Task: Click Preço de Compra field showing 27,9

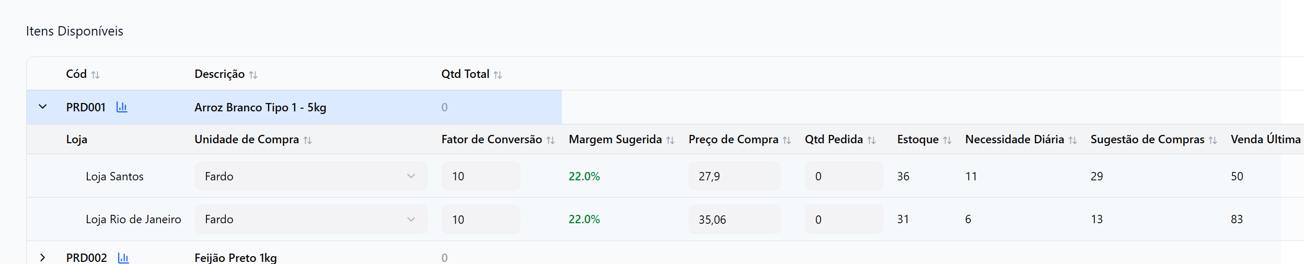Action: pyautogui.click(x=734, y=176)
